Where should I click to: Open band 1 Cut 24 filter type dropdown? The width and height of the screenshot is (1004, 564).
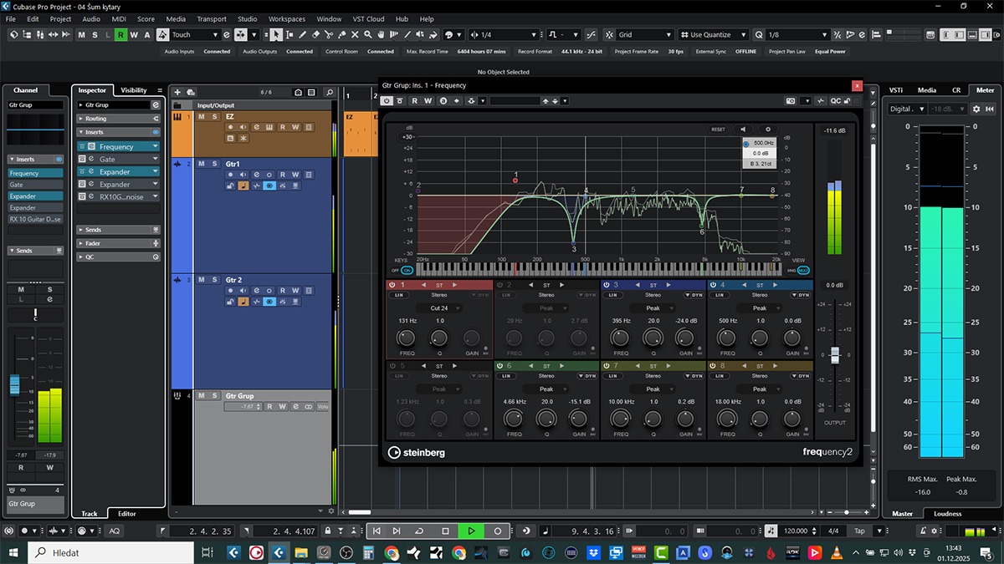click(x=439, y=307)
